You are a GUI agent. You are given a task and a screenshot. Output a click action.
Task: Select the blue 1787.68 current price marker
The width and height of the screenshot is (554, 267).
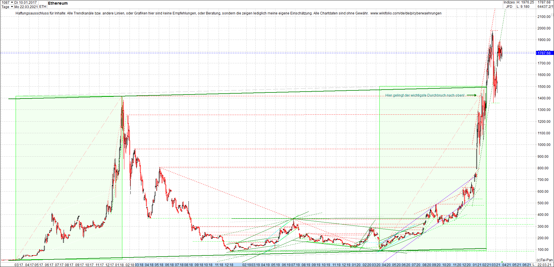545,53
